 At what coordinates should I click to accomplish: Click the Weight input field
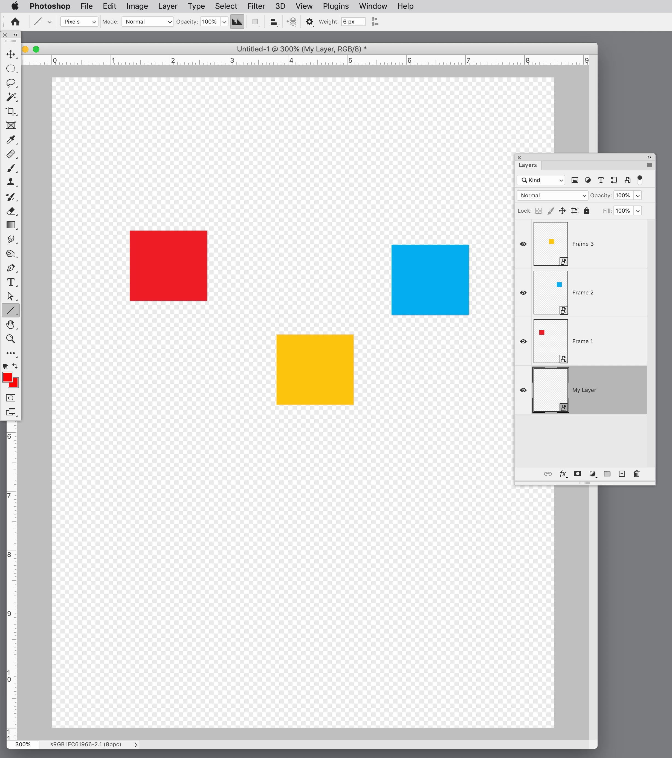coord(353,22)
